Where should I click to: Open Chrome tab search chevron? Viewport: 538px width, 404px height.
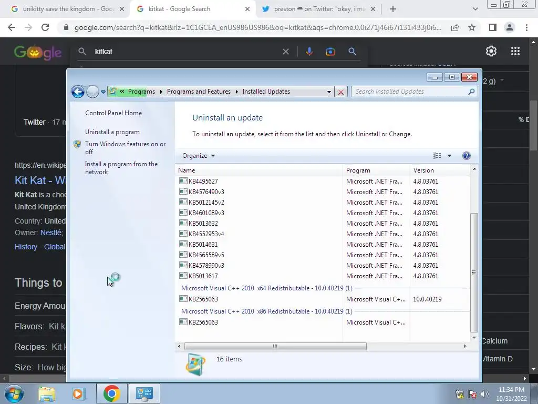475,9
